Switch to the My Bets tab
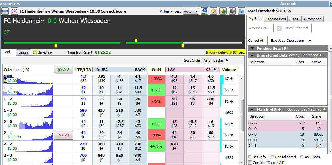This screenshot has width=332, height=165. click(x=255, y=19)
